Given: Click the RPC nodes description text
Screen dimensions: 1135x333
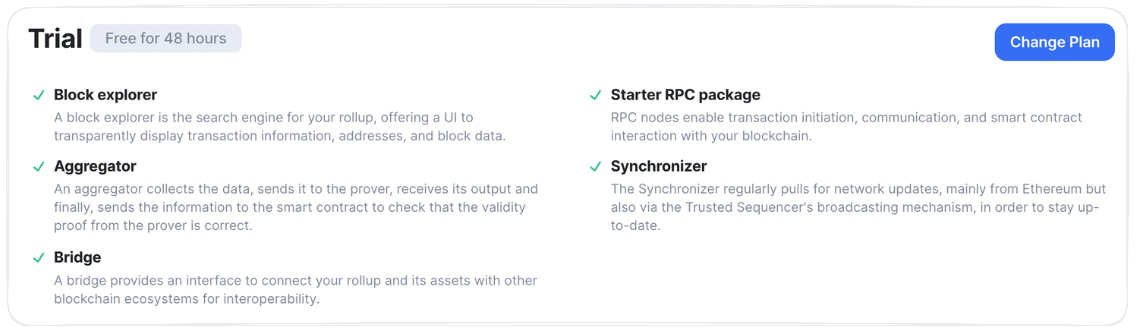Looking at the screenshot, I should (846, 127).
